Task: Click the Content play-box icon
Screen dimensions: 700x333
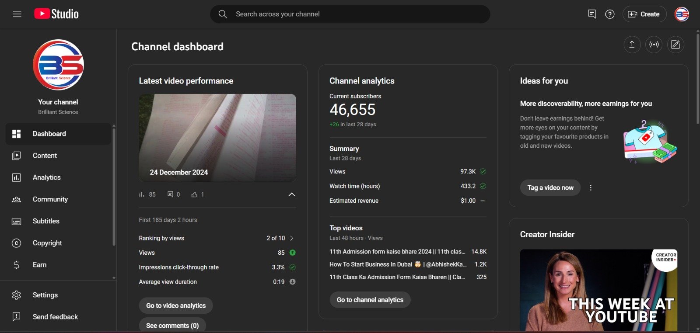Action: click(16, 156)
